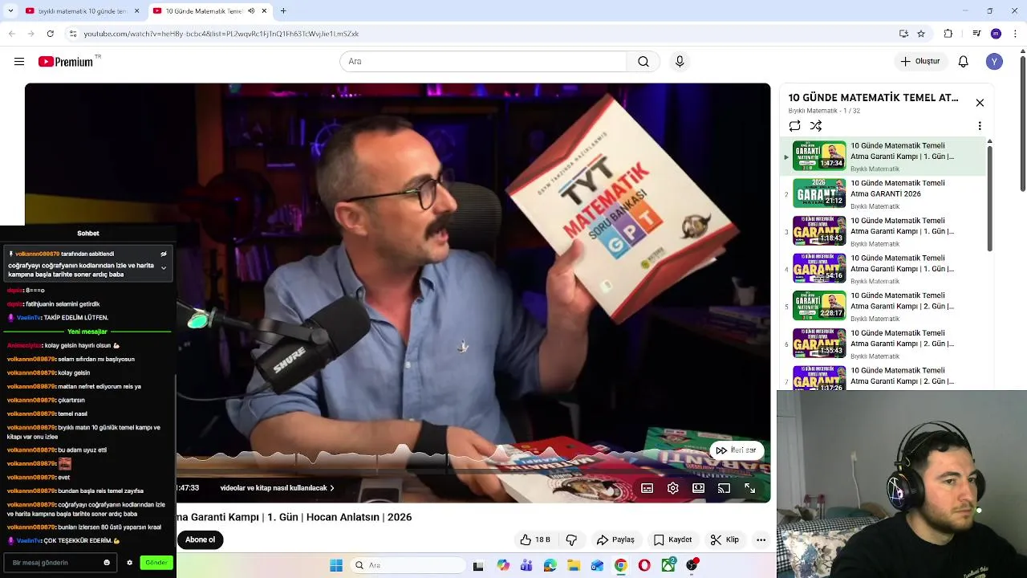The height and width of the screenshot is (578, 1027).
Task: Switch player to theater mode
Action: click(699, 488)
